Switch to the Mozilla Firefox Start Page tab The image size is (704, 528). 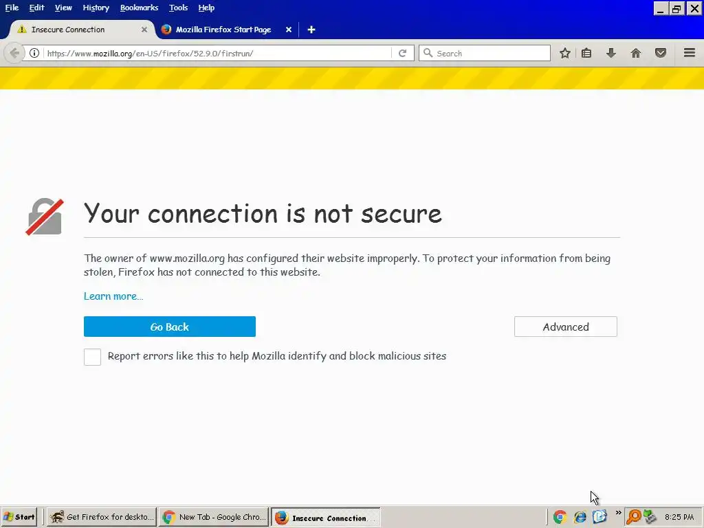[x=227, y=30]
